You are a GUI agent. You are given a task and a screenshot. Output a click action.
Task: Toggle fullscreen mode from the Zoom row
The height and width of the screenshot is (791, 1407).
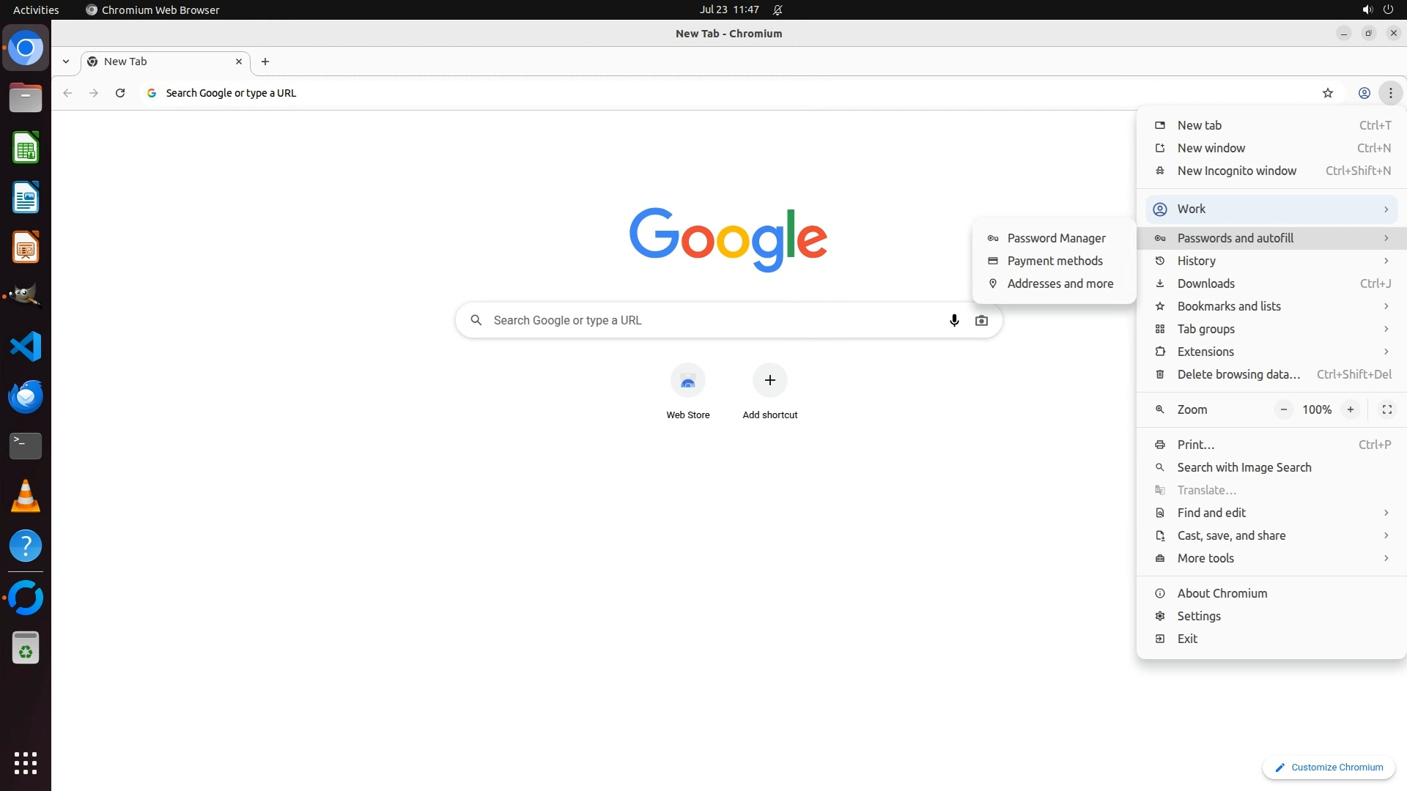tap(1386, 409)
